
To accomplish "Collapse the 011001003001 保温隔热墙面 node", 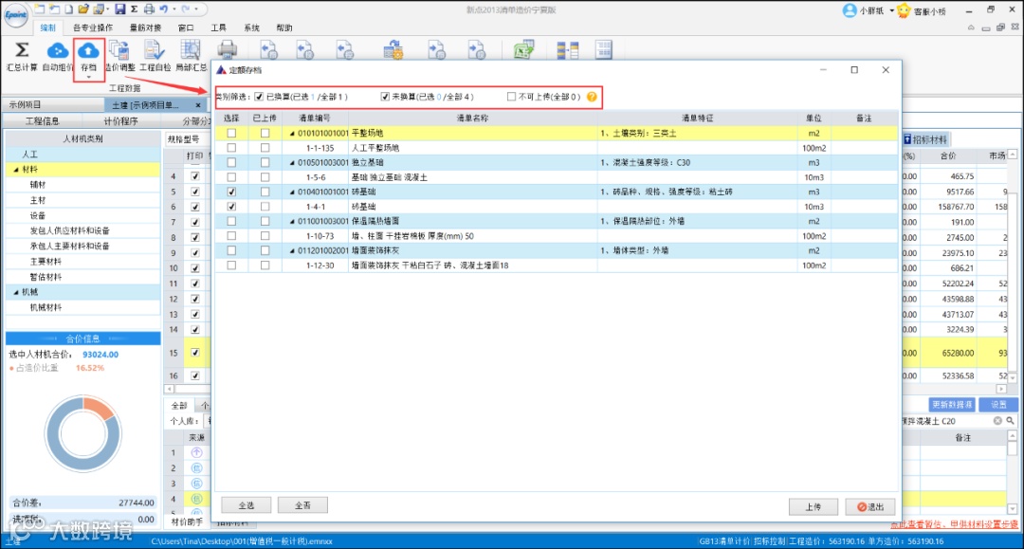I will click(292, 221).
